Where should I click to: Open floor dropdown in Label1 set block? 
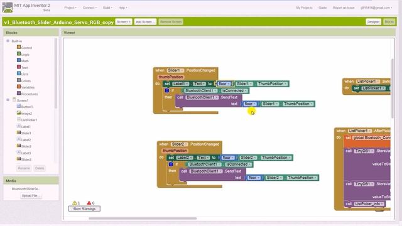pyautogui.click(x=224, y=83)
